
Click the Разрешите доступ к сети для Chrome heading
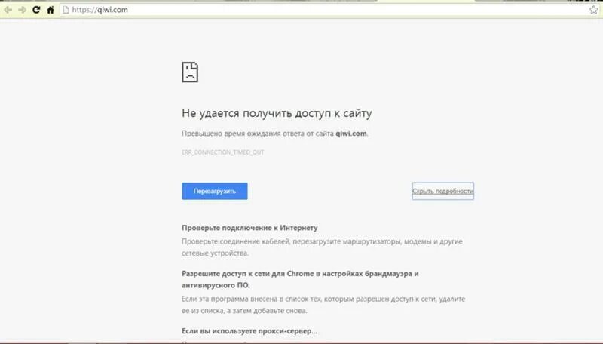coord(300,279)
